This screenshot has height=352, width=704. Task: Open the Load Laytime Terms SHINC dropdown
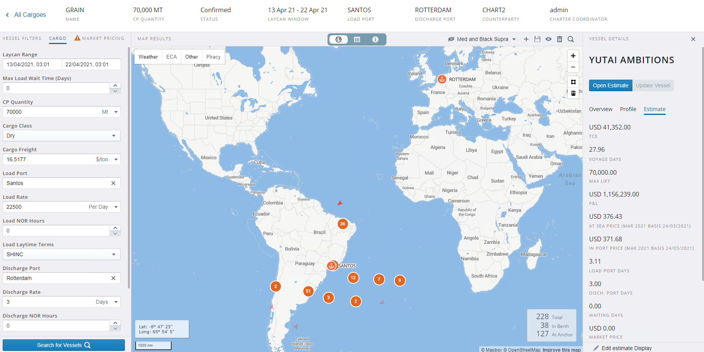pos(114,254)
